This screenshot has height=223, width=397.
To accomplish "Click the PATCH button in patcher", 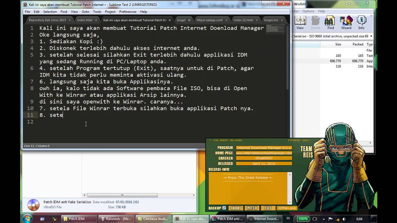I will 252,208.
